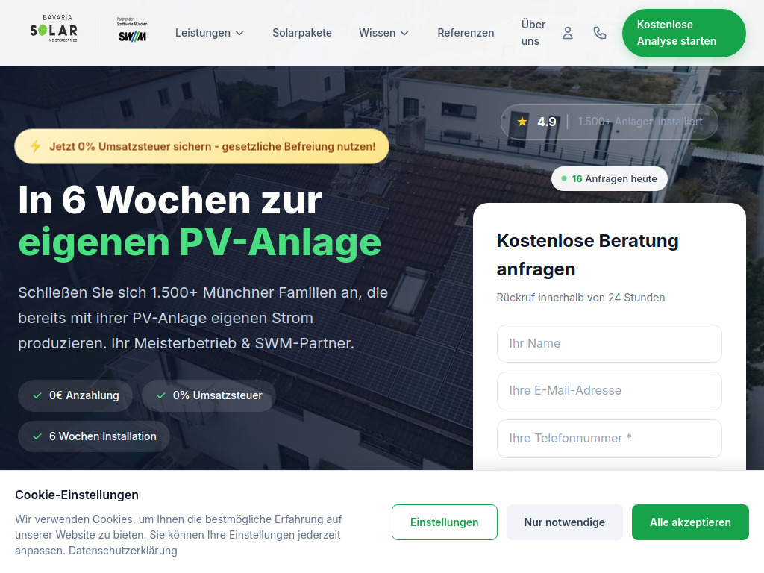764x573 pixels.
Task: Click the Bavaria Solar logo
Action: (52, 29)
